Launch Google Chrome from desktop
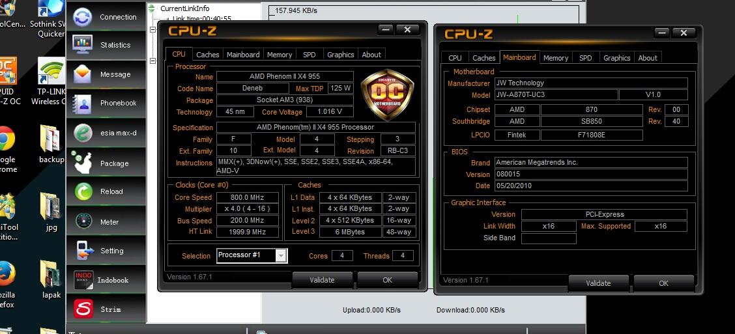The height and width of the screenshot is (334, 735). coord(8,149)
